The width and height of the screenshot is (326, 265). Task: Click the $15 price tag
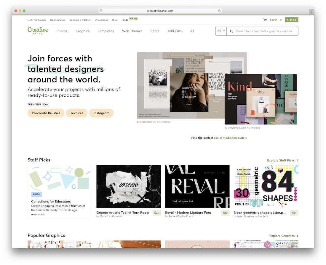tap(294, 213)
